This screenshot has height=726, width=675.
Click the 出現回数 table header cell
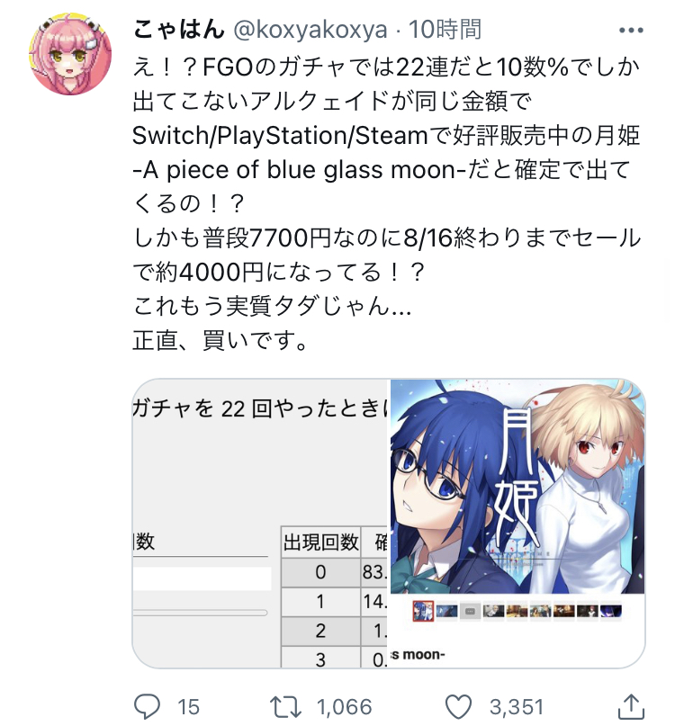(x=321, y=542)
